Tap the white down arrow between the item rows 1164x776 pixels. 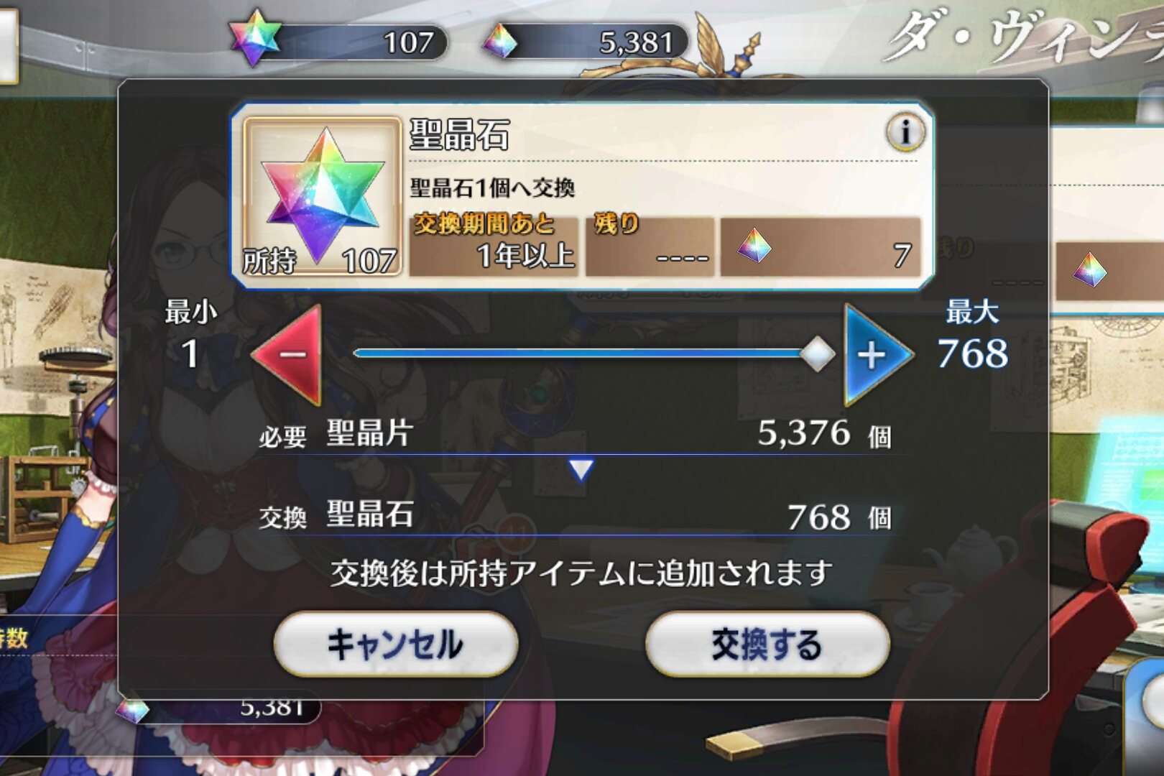(581, 470)
